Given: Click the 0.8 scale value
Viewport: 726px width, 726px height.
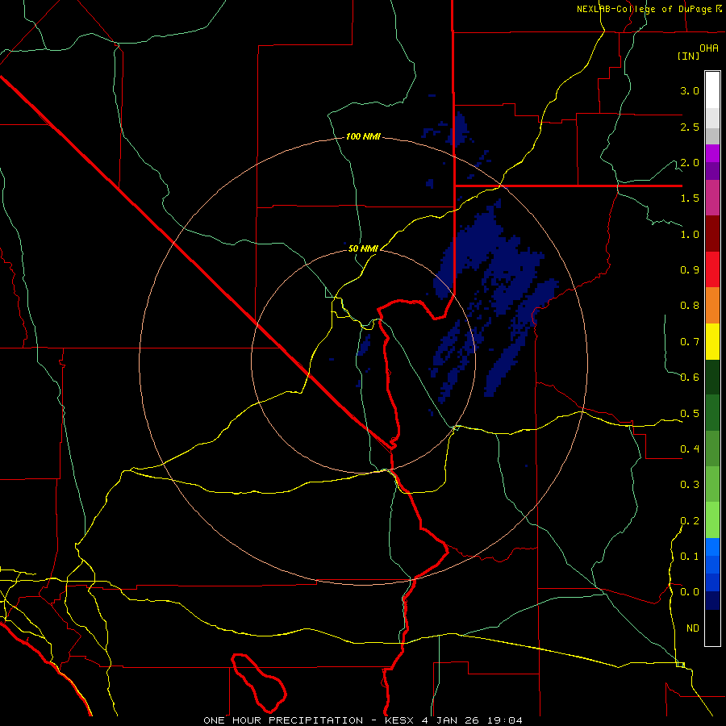Looking at the screenshot, I should tap(690, 306).
